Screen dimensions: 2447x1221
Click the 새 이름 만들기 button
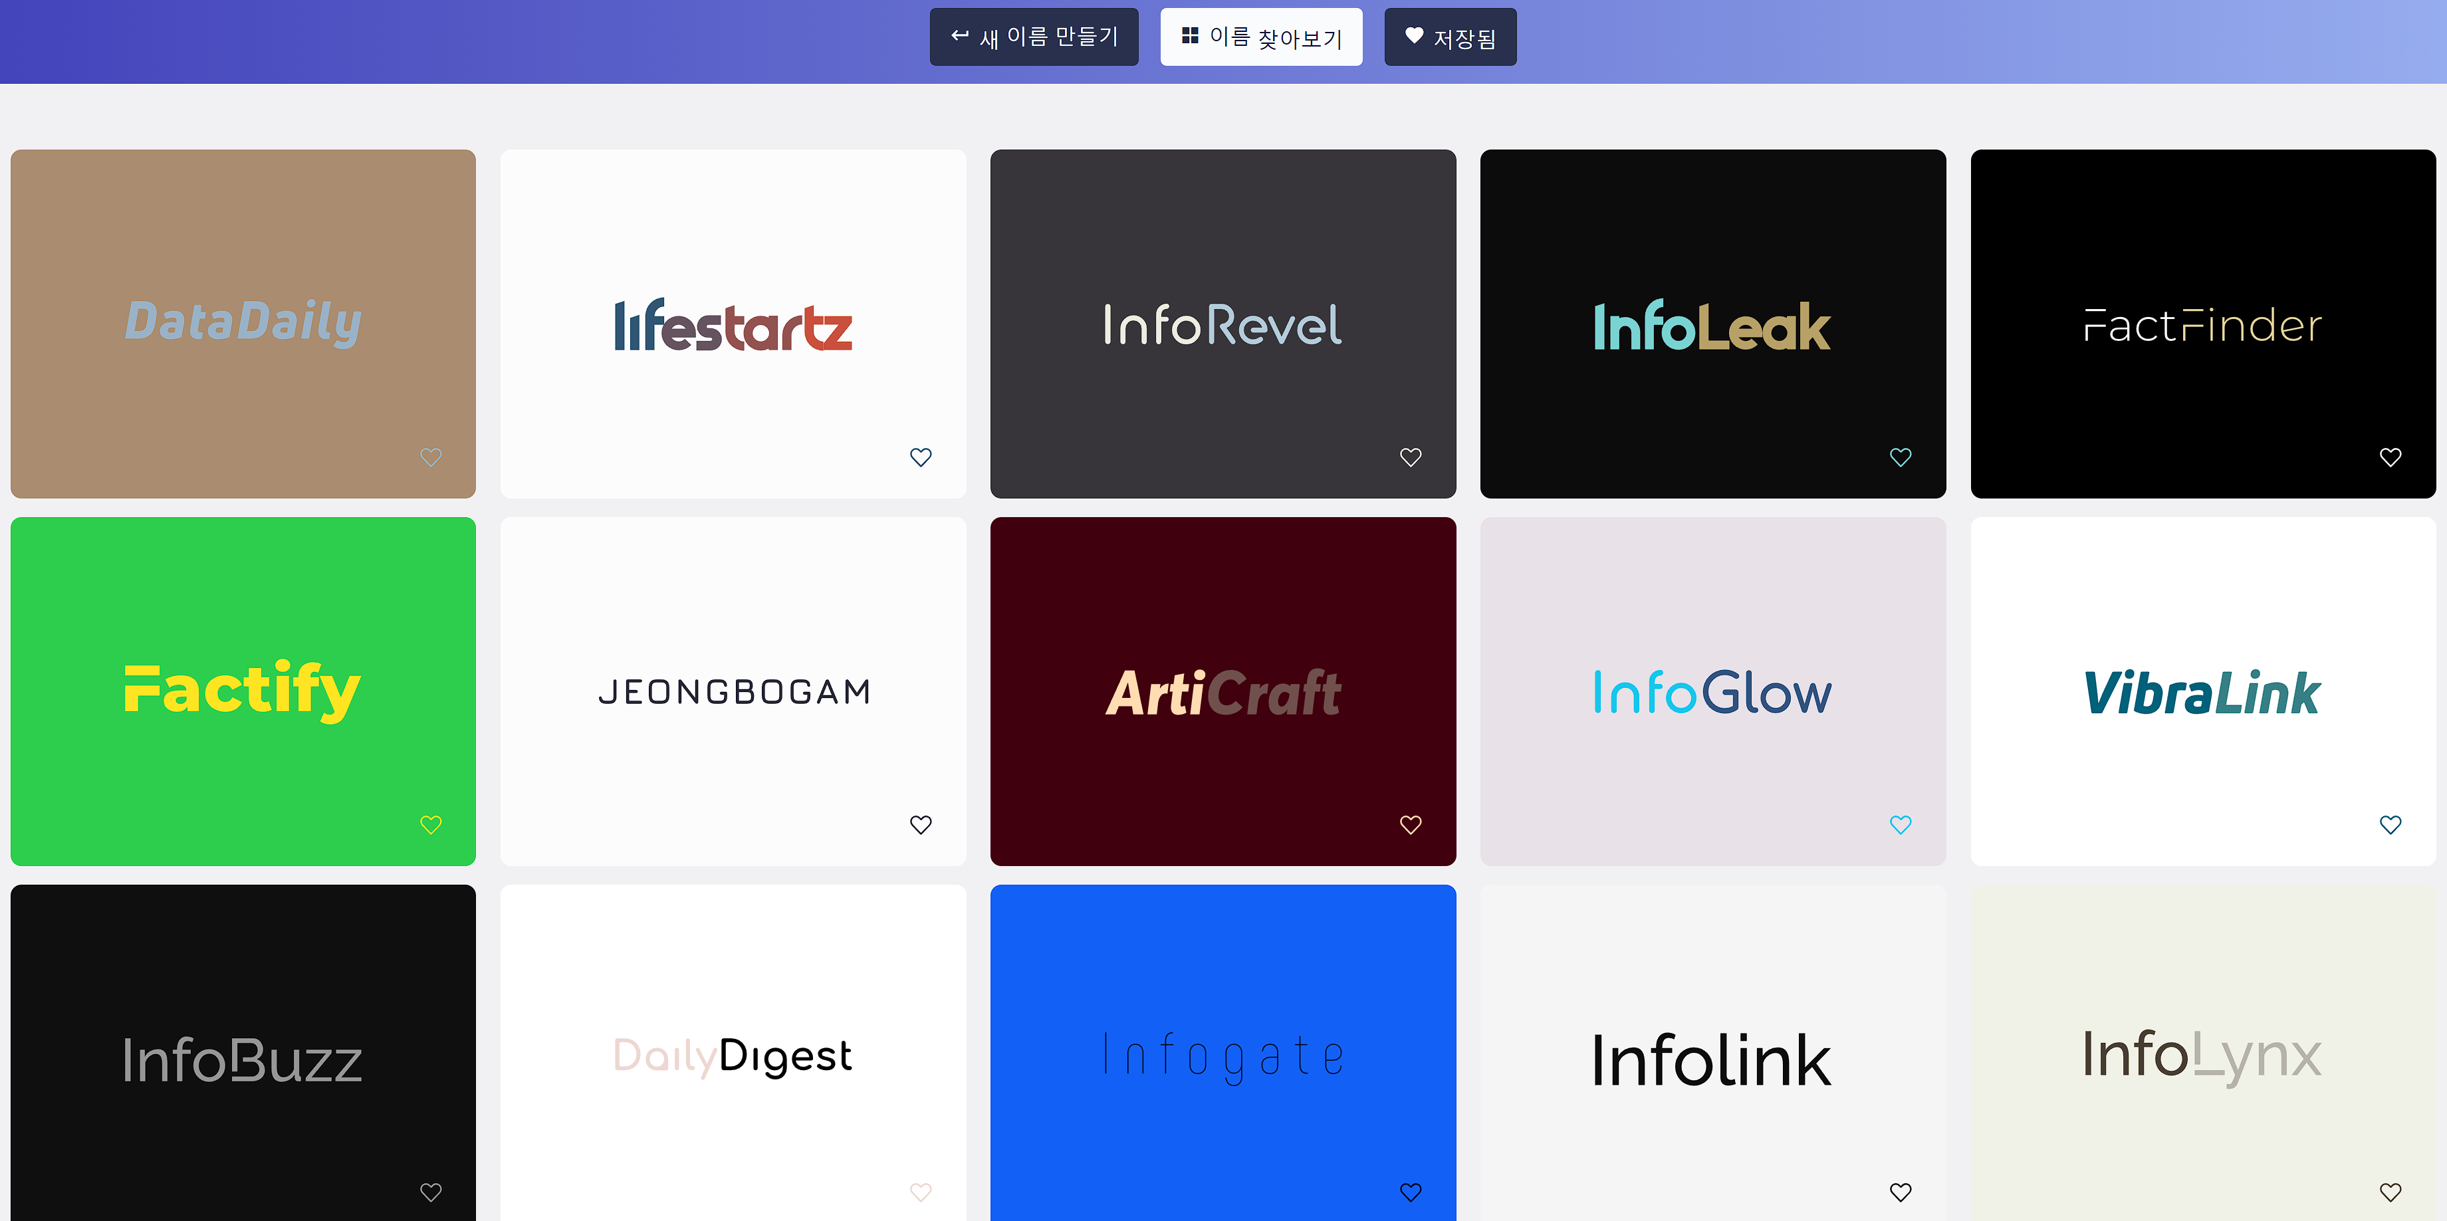[x=1034, y=37]
